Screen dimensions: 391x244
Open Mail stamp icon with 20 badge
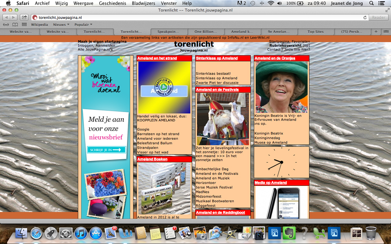coord(111,233)
